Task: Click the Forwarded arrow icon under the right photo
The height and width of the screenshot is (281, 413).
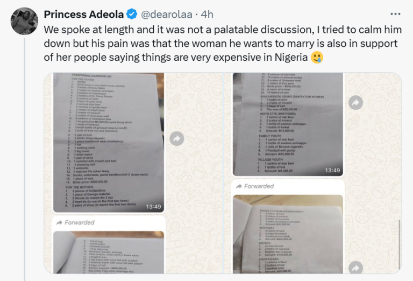Action: [238, 186]
